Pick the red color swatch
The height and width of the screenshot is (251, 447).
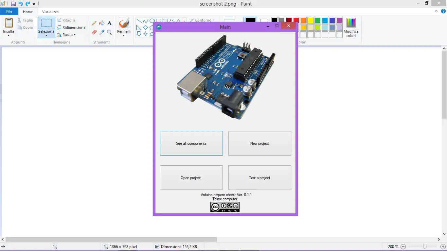click(x=296, y=20)
